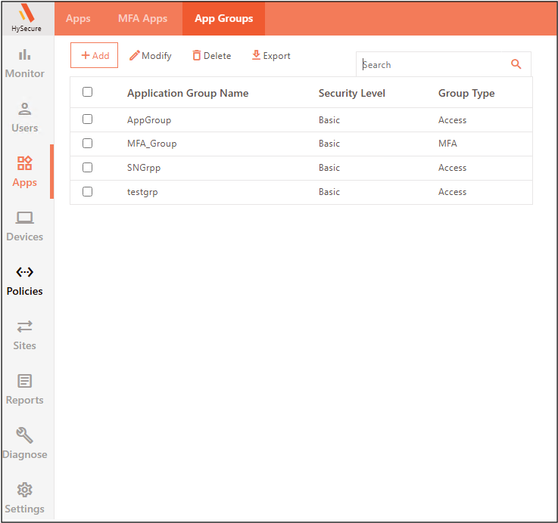Check the testgrp row checkbox

pyautogui.click(x=87, y=192)
